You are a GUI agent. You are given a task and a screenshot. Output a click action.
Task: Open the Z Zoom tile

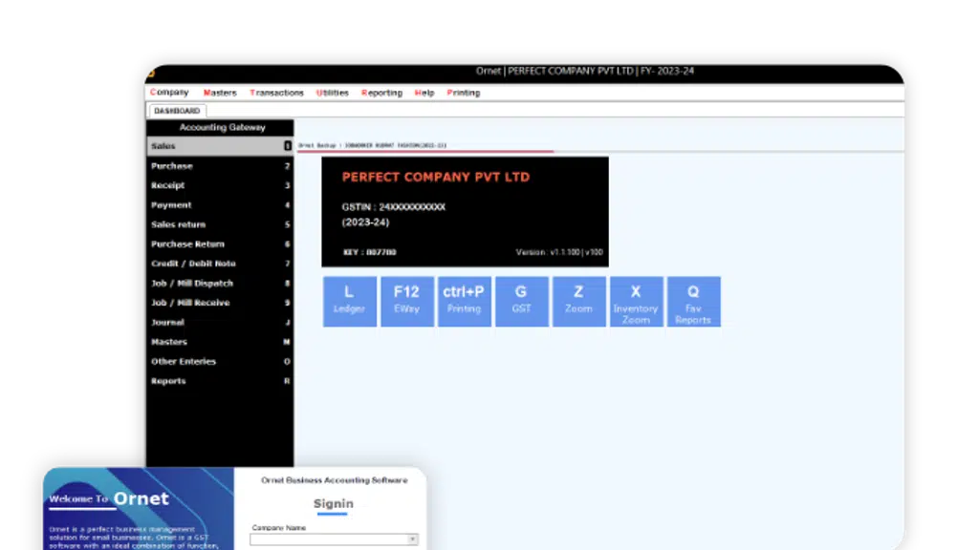[x=578, y=302]
